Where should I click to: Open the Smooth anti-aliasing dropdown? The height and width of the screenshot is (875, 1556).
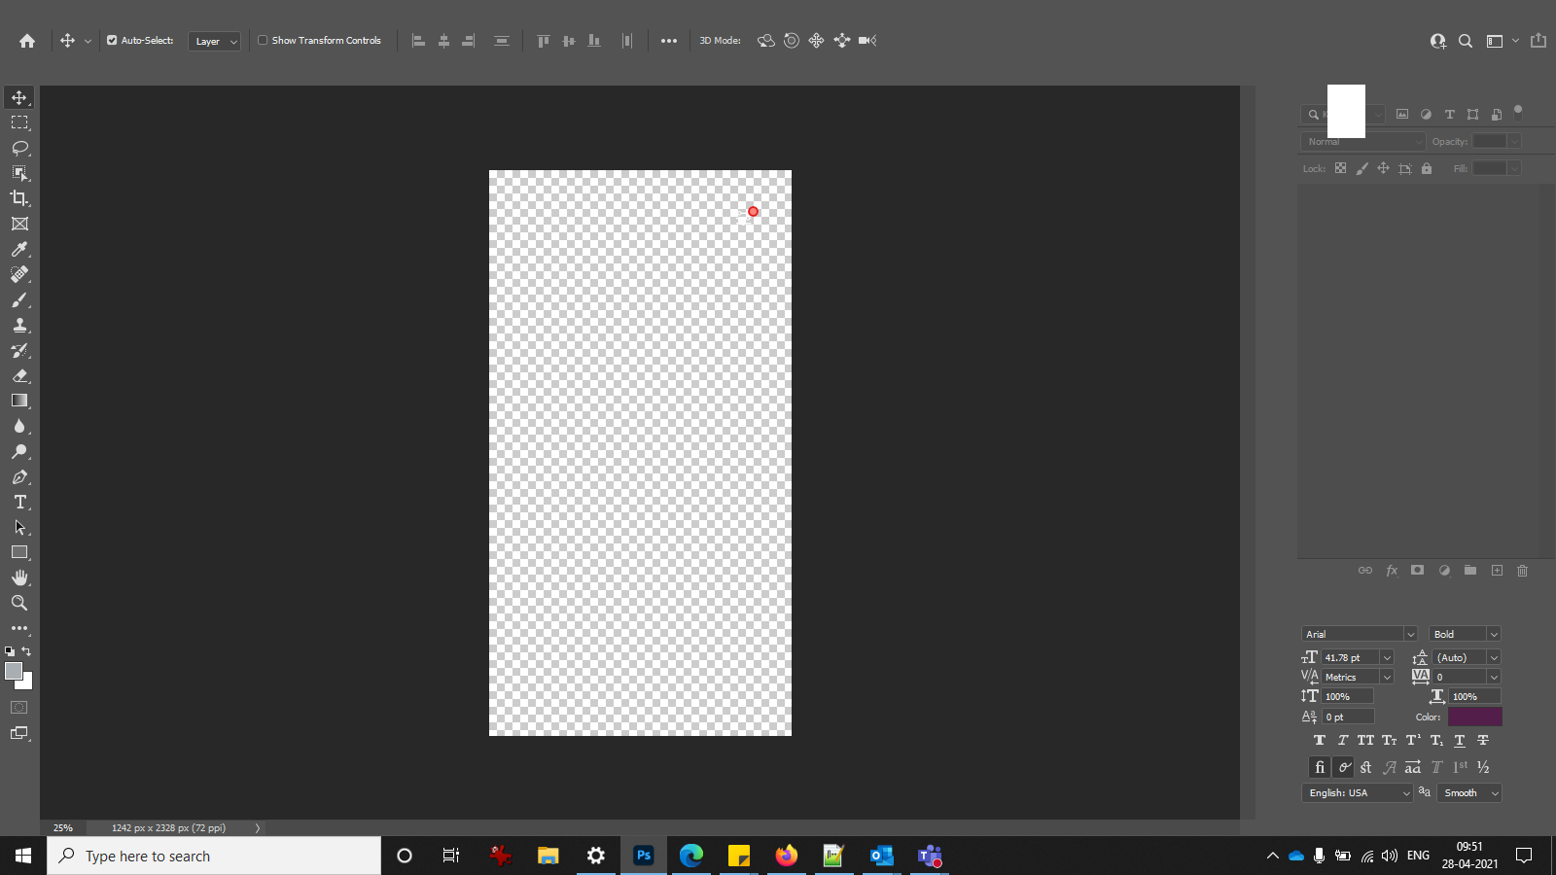click(1469, 793)
